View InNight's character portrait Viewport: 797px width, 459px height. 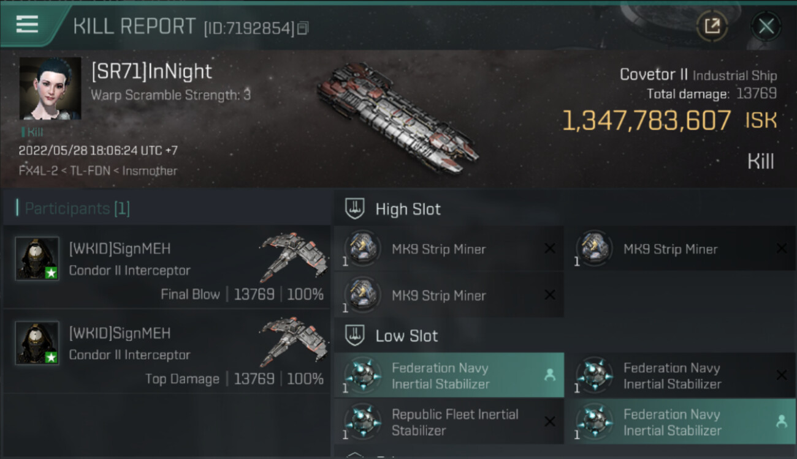50,88
